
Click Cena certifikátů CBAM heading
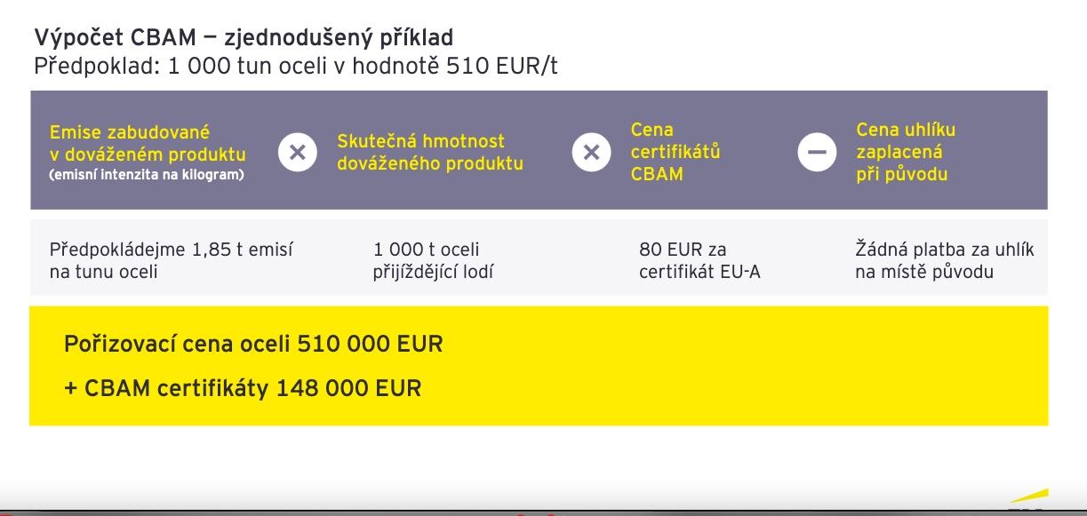tap(675, 152)
